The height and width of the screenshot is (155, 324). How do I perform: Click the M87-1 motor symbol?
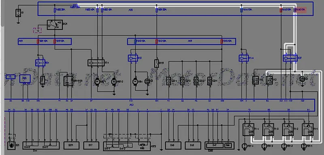point(97,82)
